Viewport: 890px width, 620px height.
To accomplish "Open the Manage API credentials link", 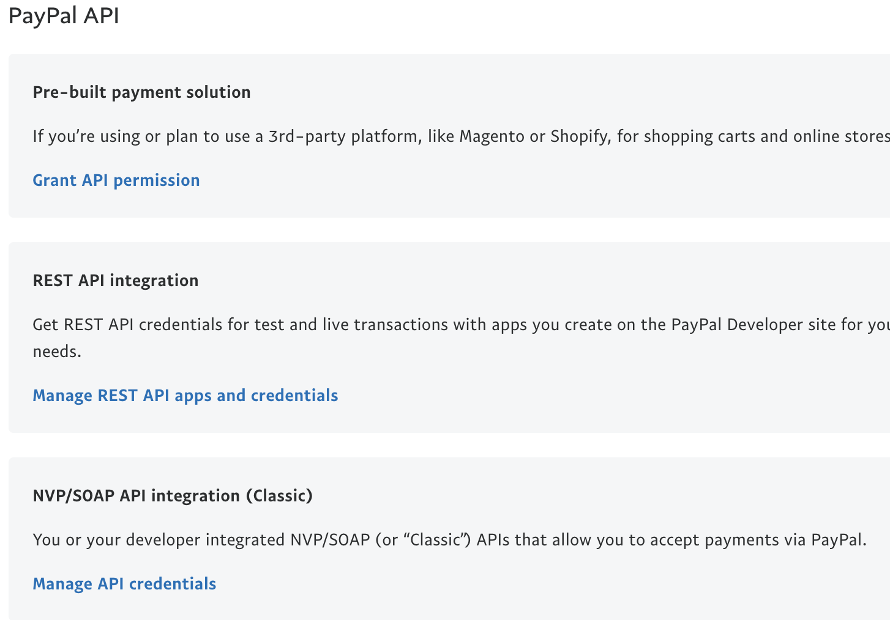I will pyautogui.click(x=124, y=584).
